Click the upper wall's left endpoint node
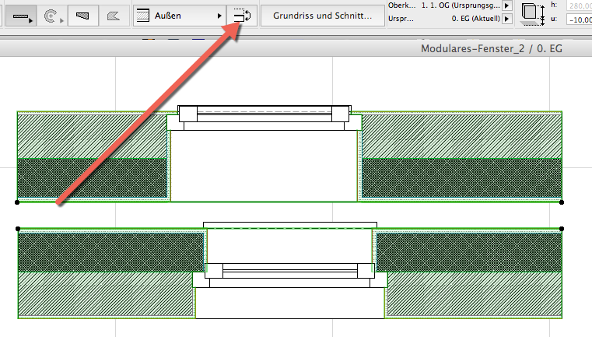 pyautogui.click(x=17, y=202)
